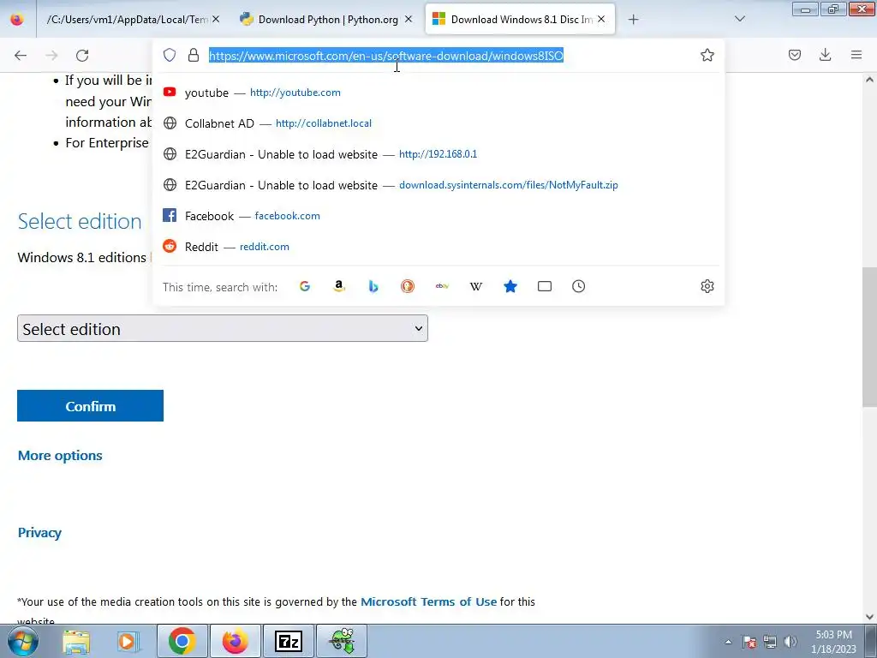Search this time with Google icon
This screenshot has height=658, width=877.
[x=305, y=286]
